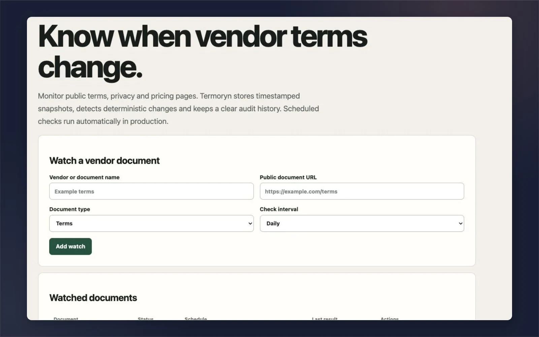Click the 'Document type' field label
539x337 pixels.
(x=69, y=209)
